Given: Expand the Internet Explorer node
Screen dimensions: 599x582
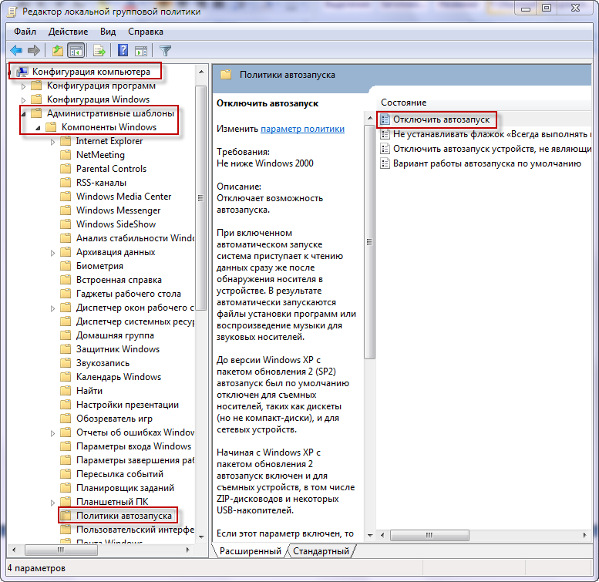Looking at the screenshot, I should 52,142.
